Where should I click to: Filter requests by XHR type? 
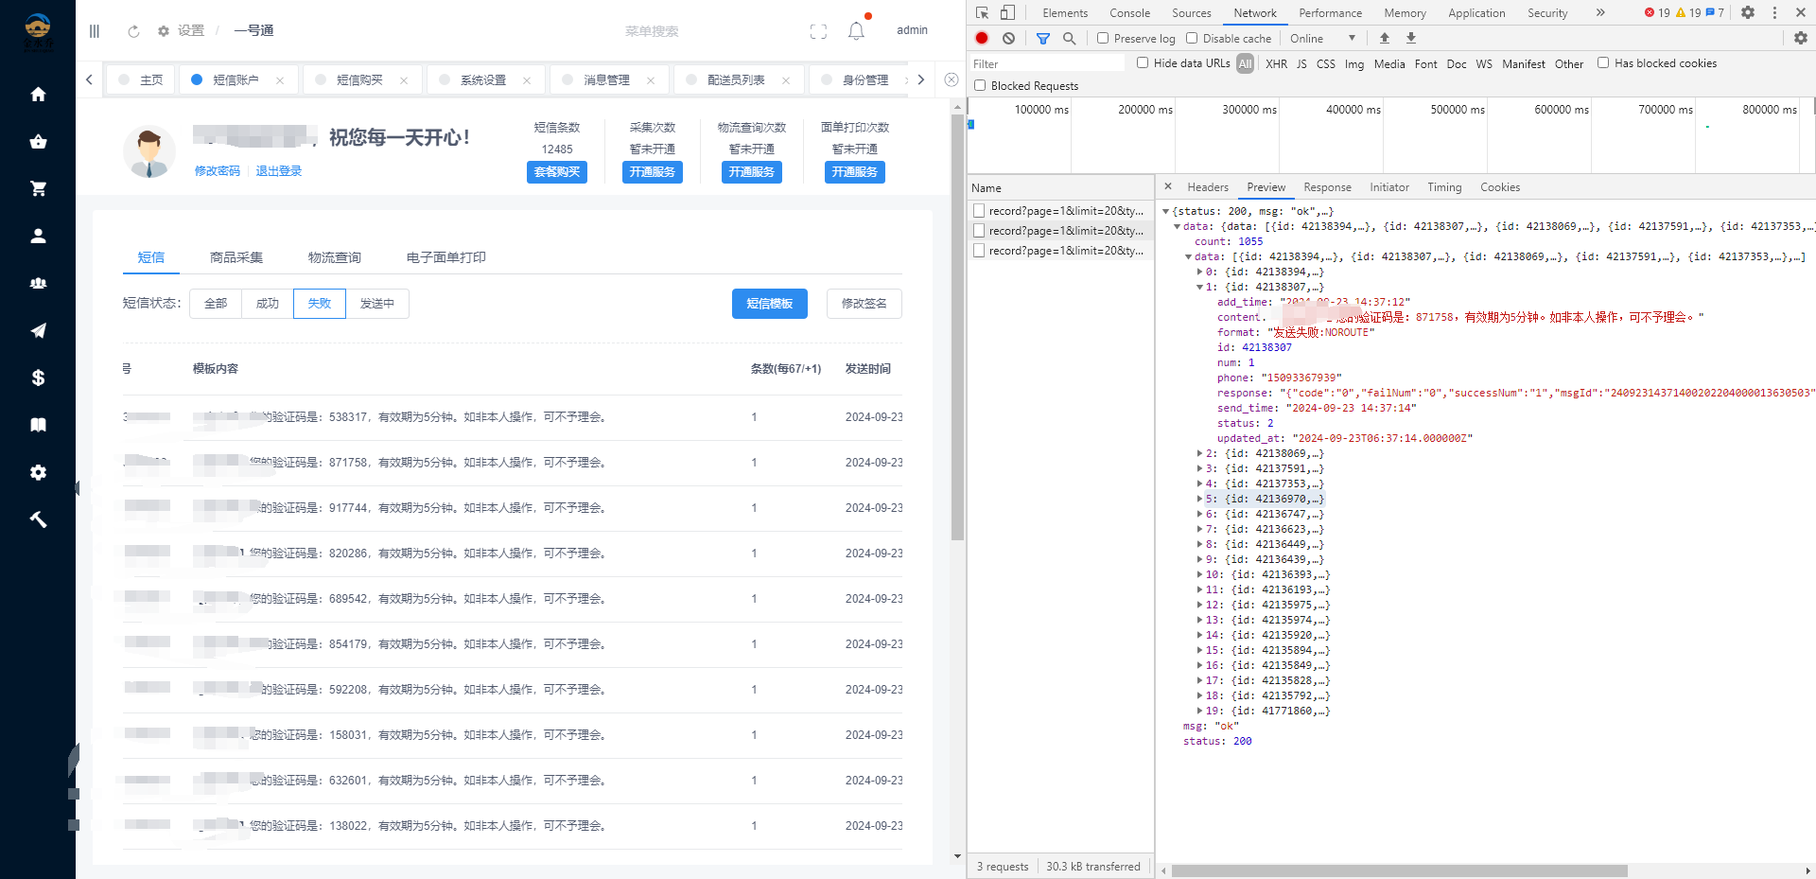pyautogui.click(x=1276, y=64)
